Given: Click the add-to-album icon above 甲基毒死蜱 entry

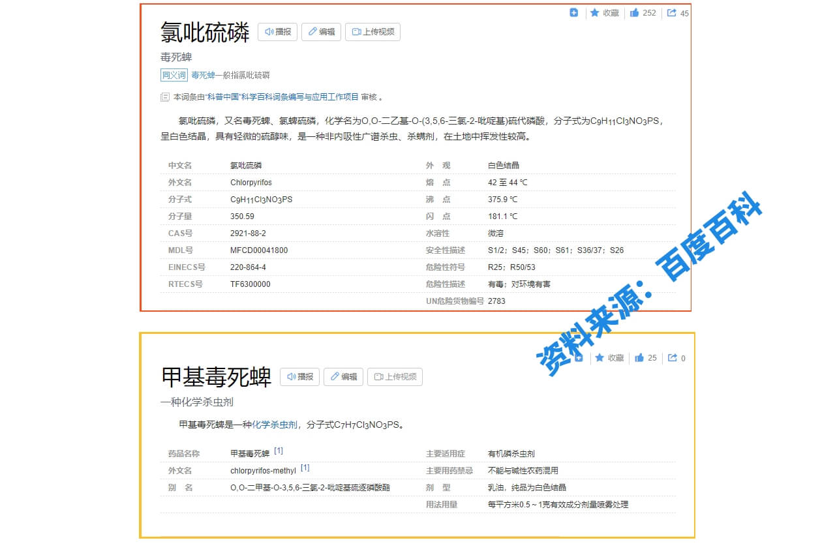Looking at the screenshot, I should 578,357.
